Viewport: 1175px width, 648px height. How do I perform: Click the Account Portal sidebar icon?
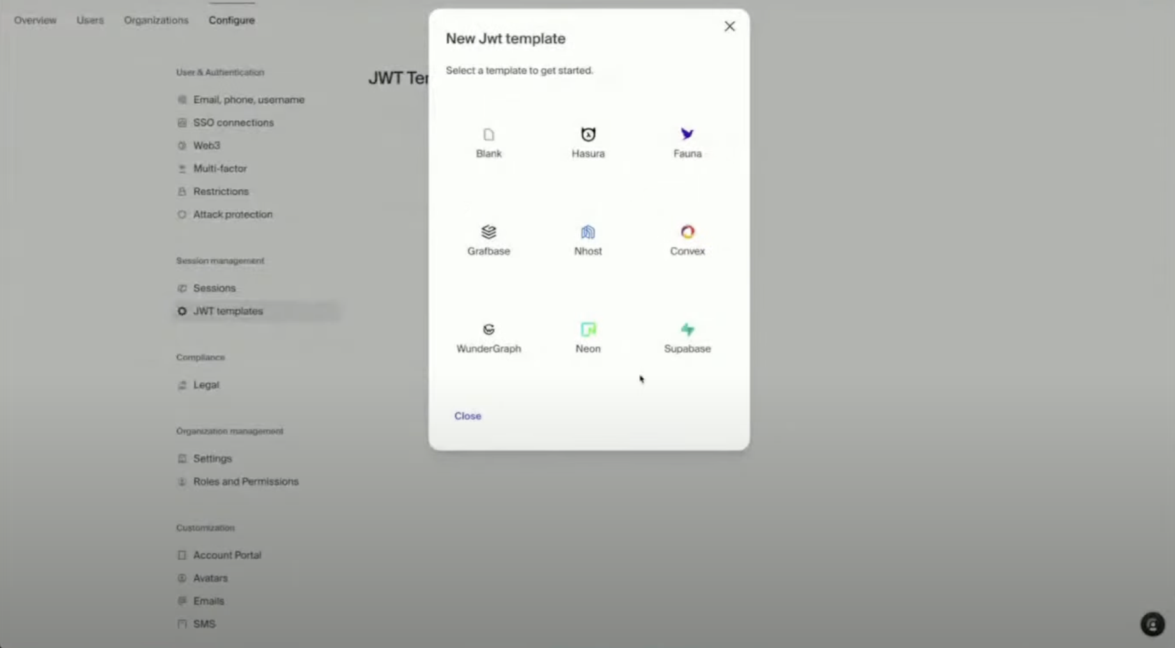[x=182, y=555]
